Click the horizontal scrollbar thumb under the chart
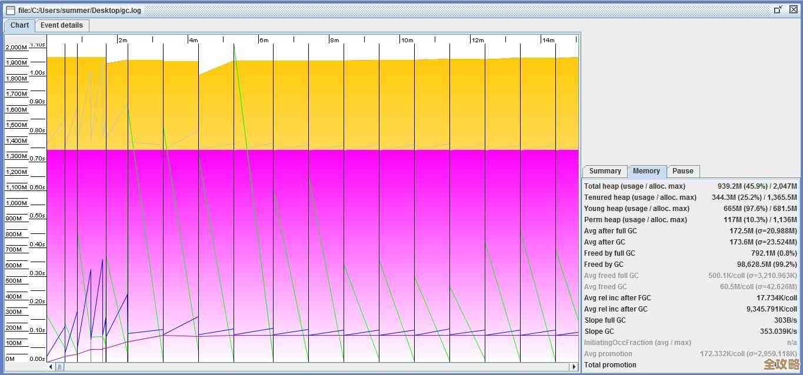 59,367
